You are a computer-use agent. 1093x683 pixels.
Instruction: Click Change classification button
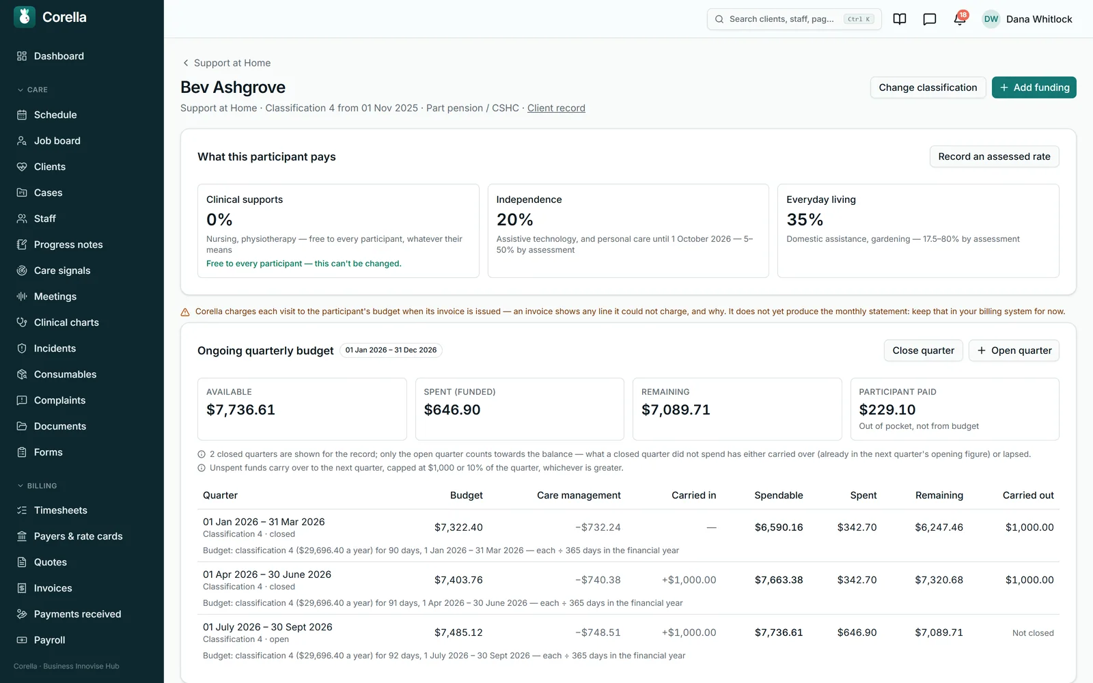coord(928,87)
